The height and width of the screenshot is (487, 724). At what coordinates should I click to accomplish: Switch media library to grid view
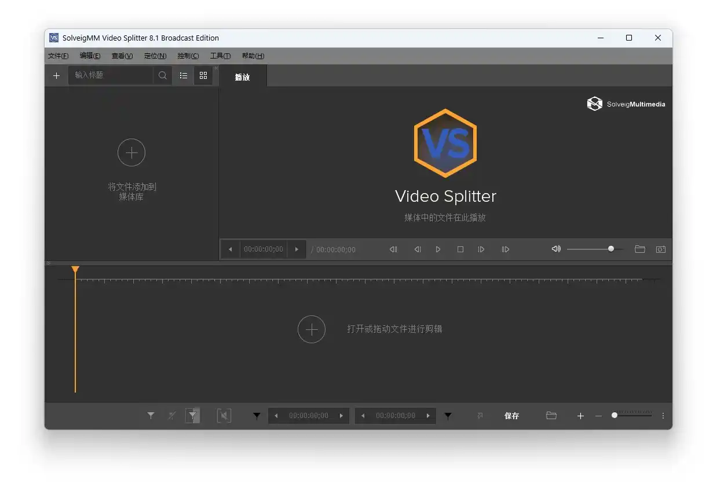tap(203, 75)
